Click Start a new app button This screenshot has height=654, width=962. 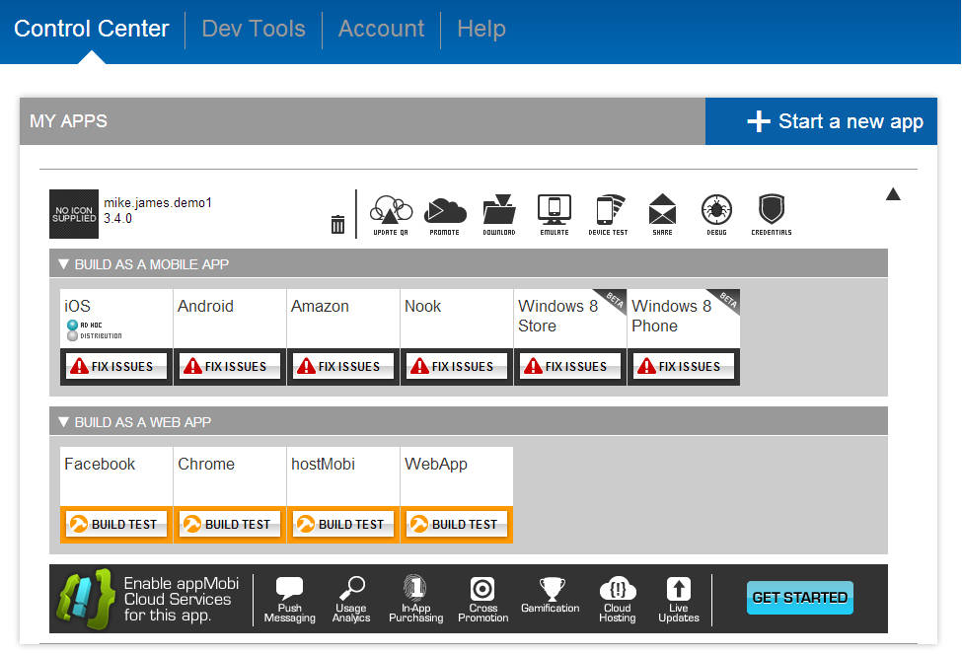821,121
